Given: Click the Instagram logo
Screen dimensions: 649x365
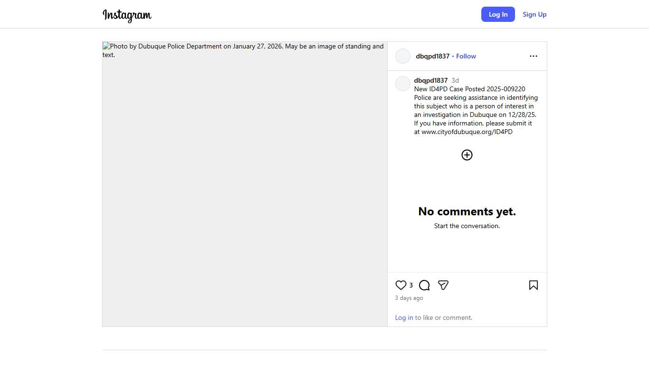Looking at the screenshot, I should pyautogui.click(x=127, y=15).
